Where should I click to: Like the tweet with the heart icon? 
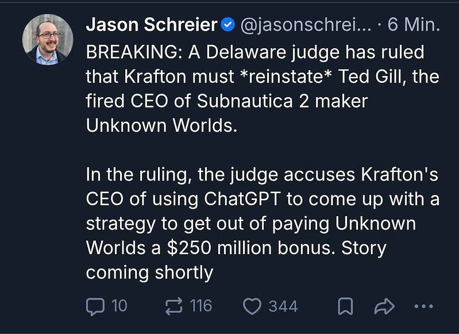coord(252,306)
